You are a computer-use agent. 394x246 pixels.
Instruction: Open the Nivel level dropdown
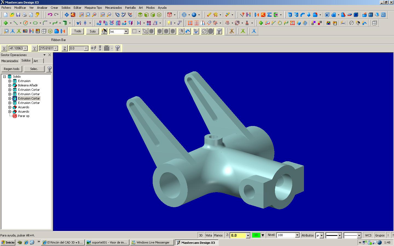click(x=297, y=235)
